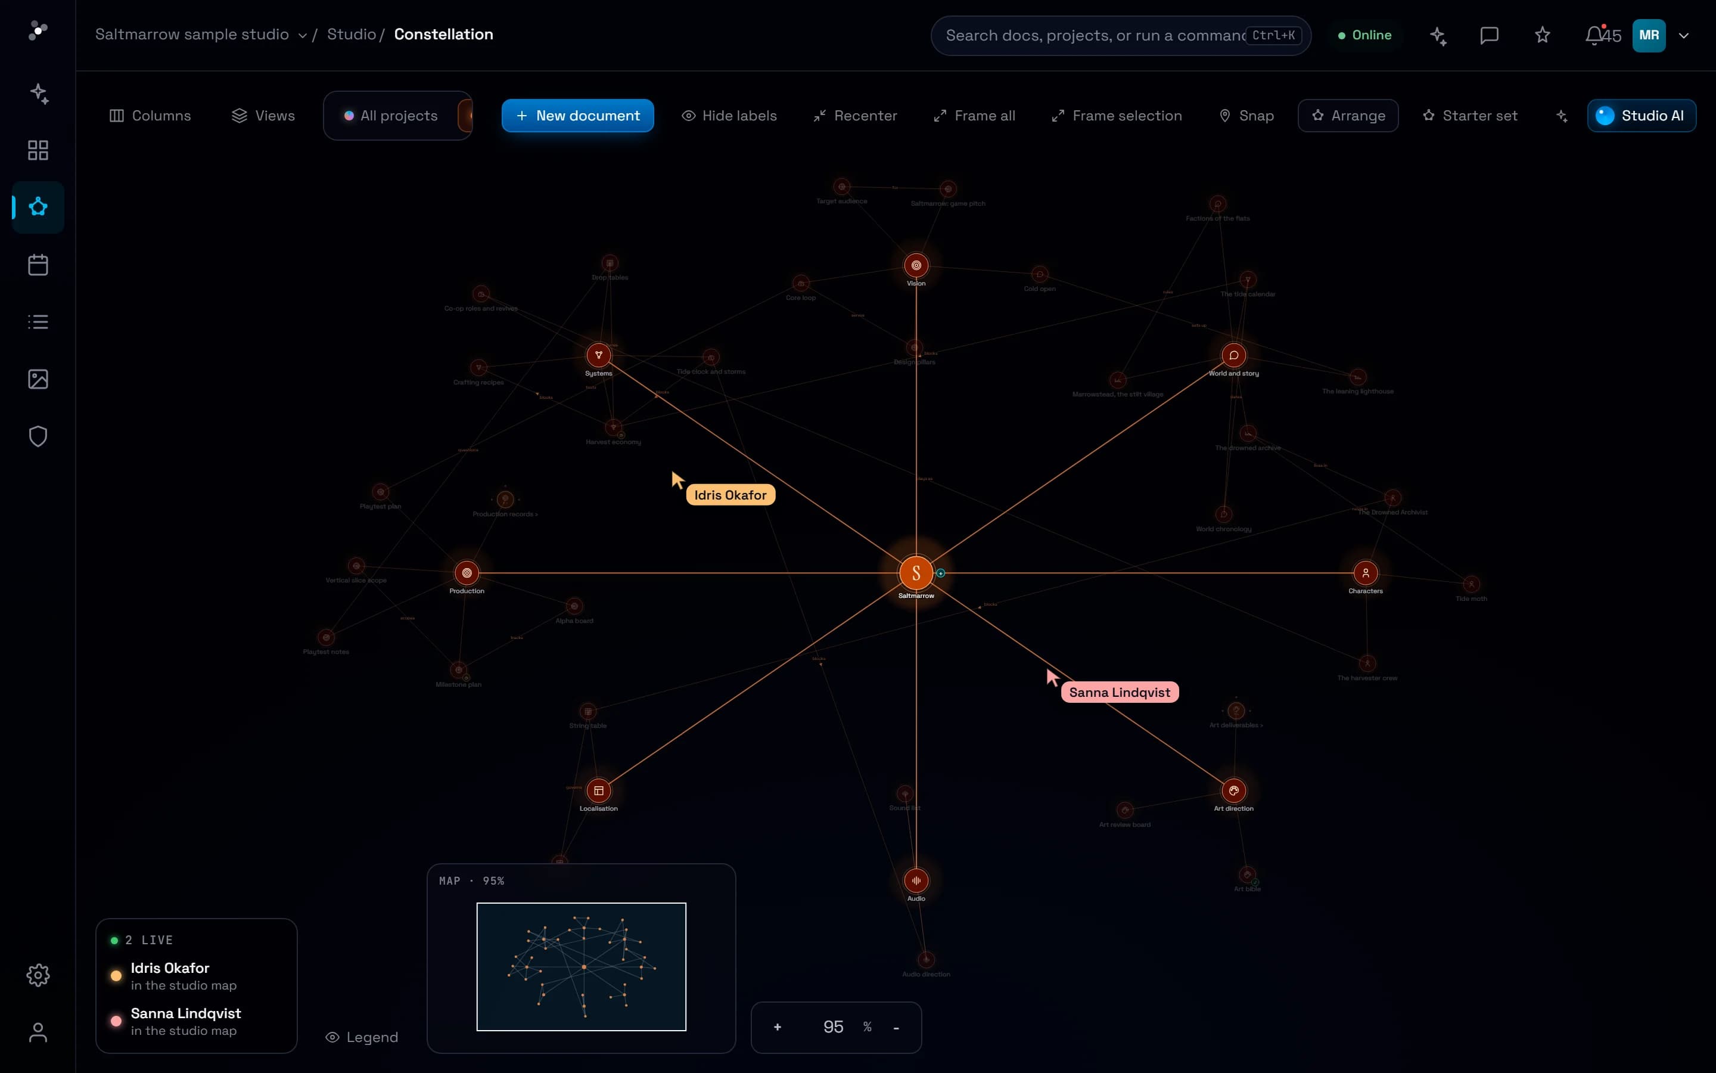The width and height of the screenshot is (1716, 1073).
Task: Open the sparkle AI sidebar icon
Action: point(38,93)
